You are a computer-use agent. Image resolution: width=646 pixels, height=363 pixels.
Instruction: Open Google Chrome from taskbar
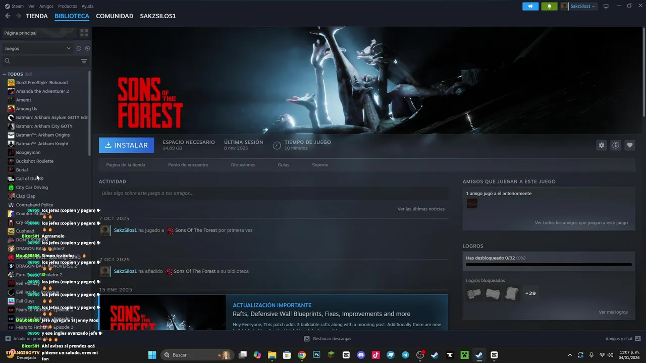301,355
